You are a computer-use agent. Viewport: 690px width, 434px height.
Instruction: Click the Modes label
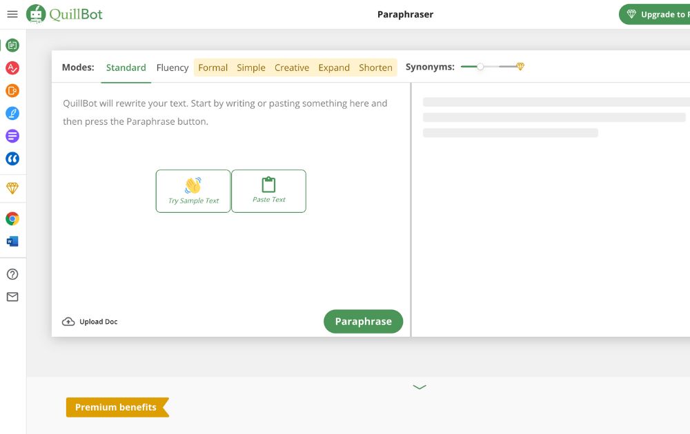tap(78, 68)
